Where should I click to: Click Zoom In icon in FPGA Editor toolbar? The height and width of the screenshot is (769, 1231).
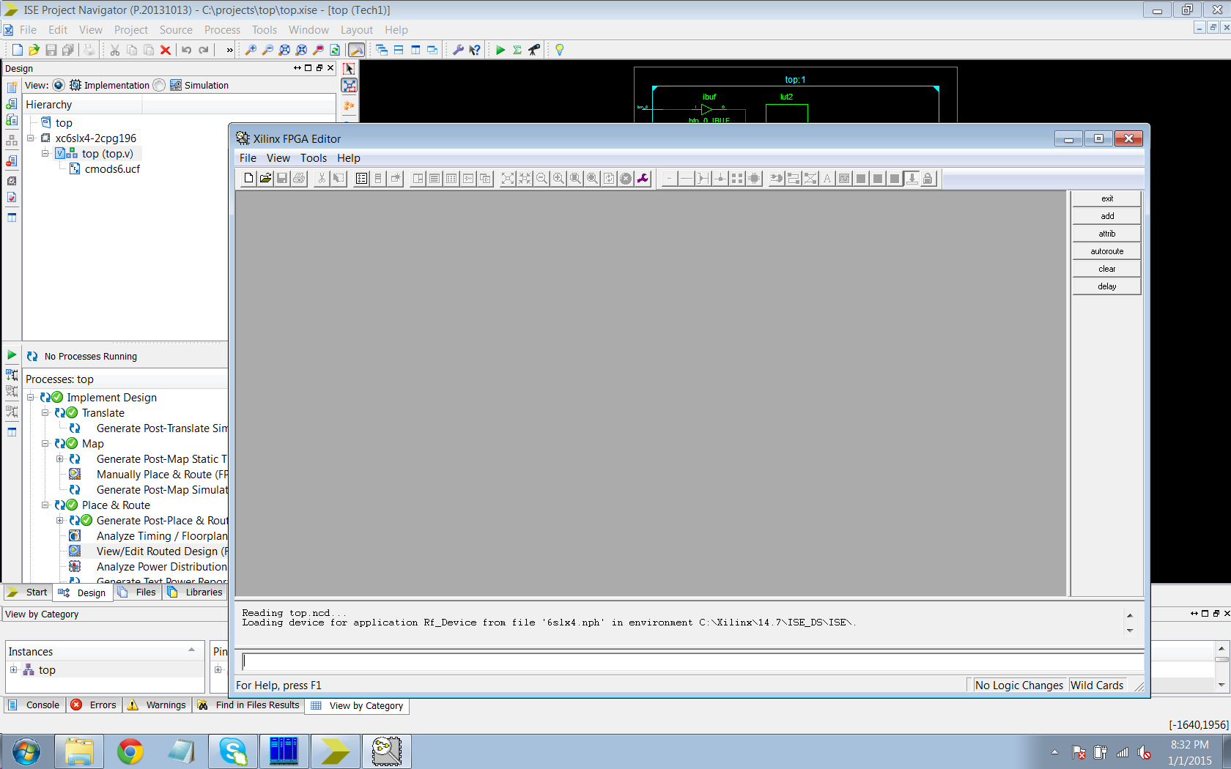coord(558,179)
